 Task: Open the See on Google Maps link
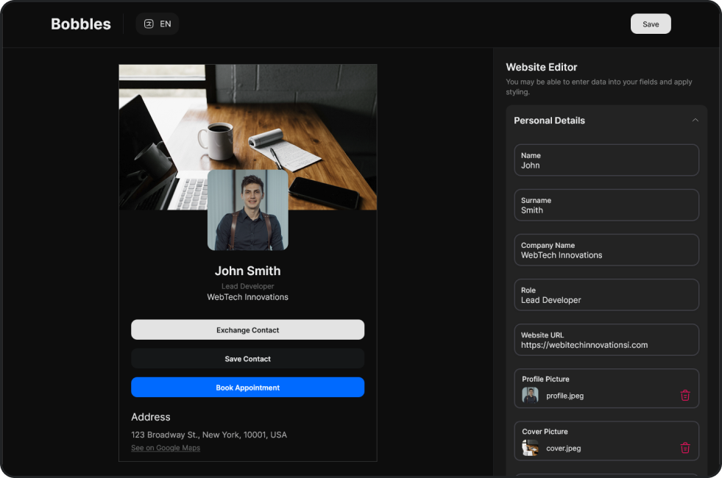(166, 448)
